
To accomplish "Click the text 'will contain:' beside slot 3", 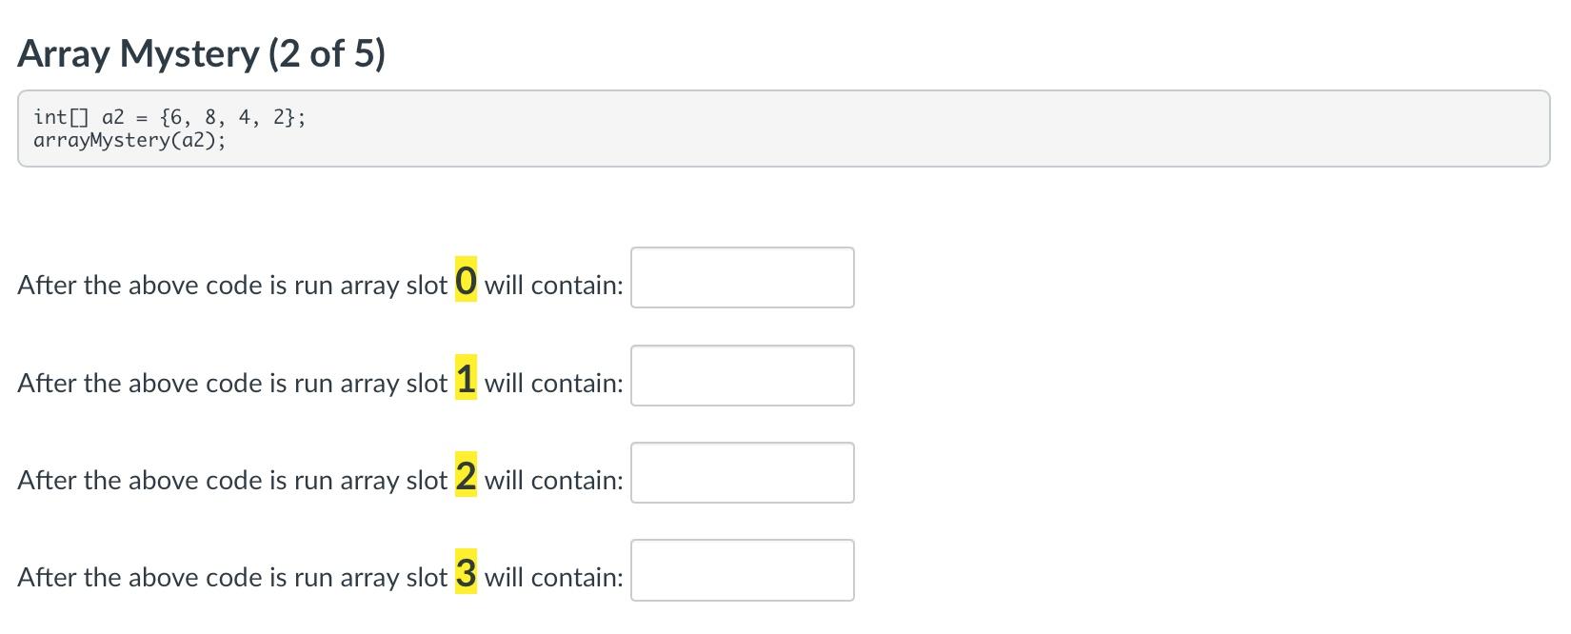I will [553, 577].
